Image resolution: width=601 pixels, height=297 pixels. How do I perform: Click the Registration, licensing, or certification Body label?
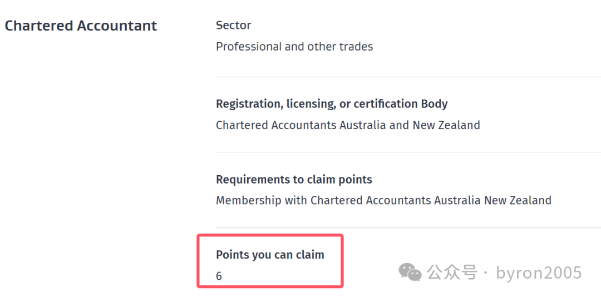(x=332, y=104)
